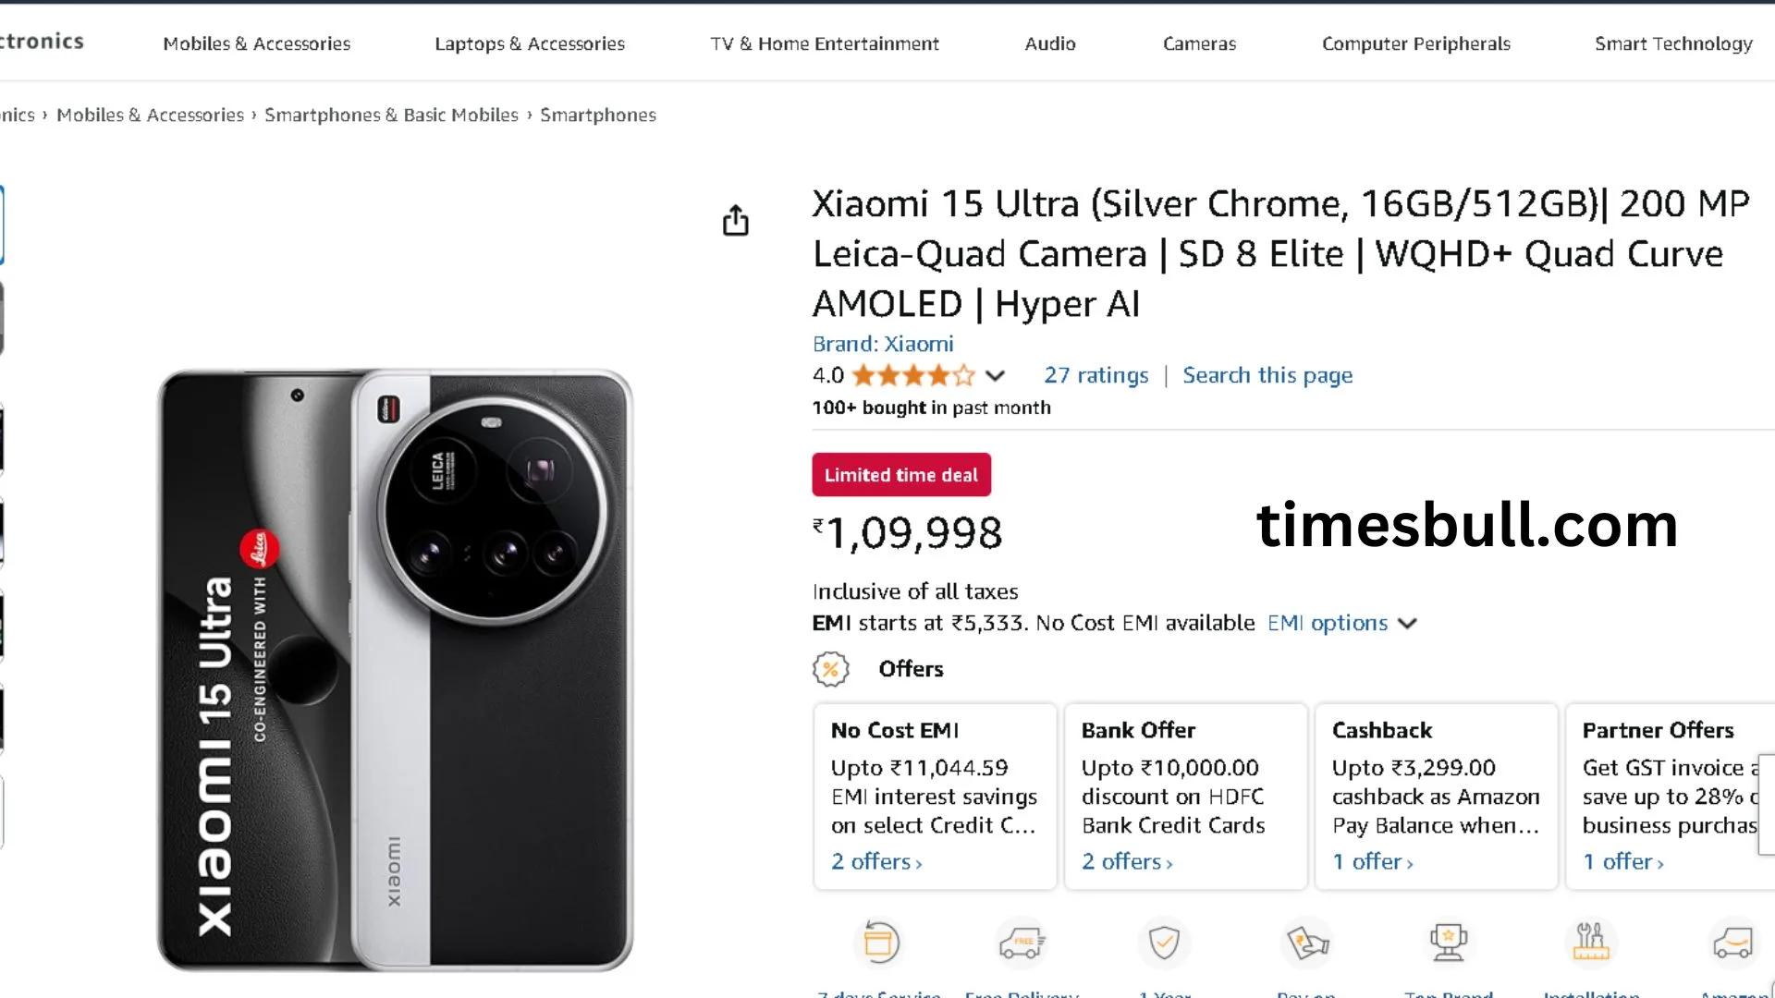Click the main Xiaomi 15 Ultra product image
The height and width of the screenshot is (998, 1775).
click(x=396, y=670)
